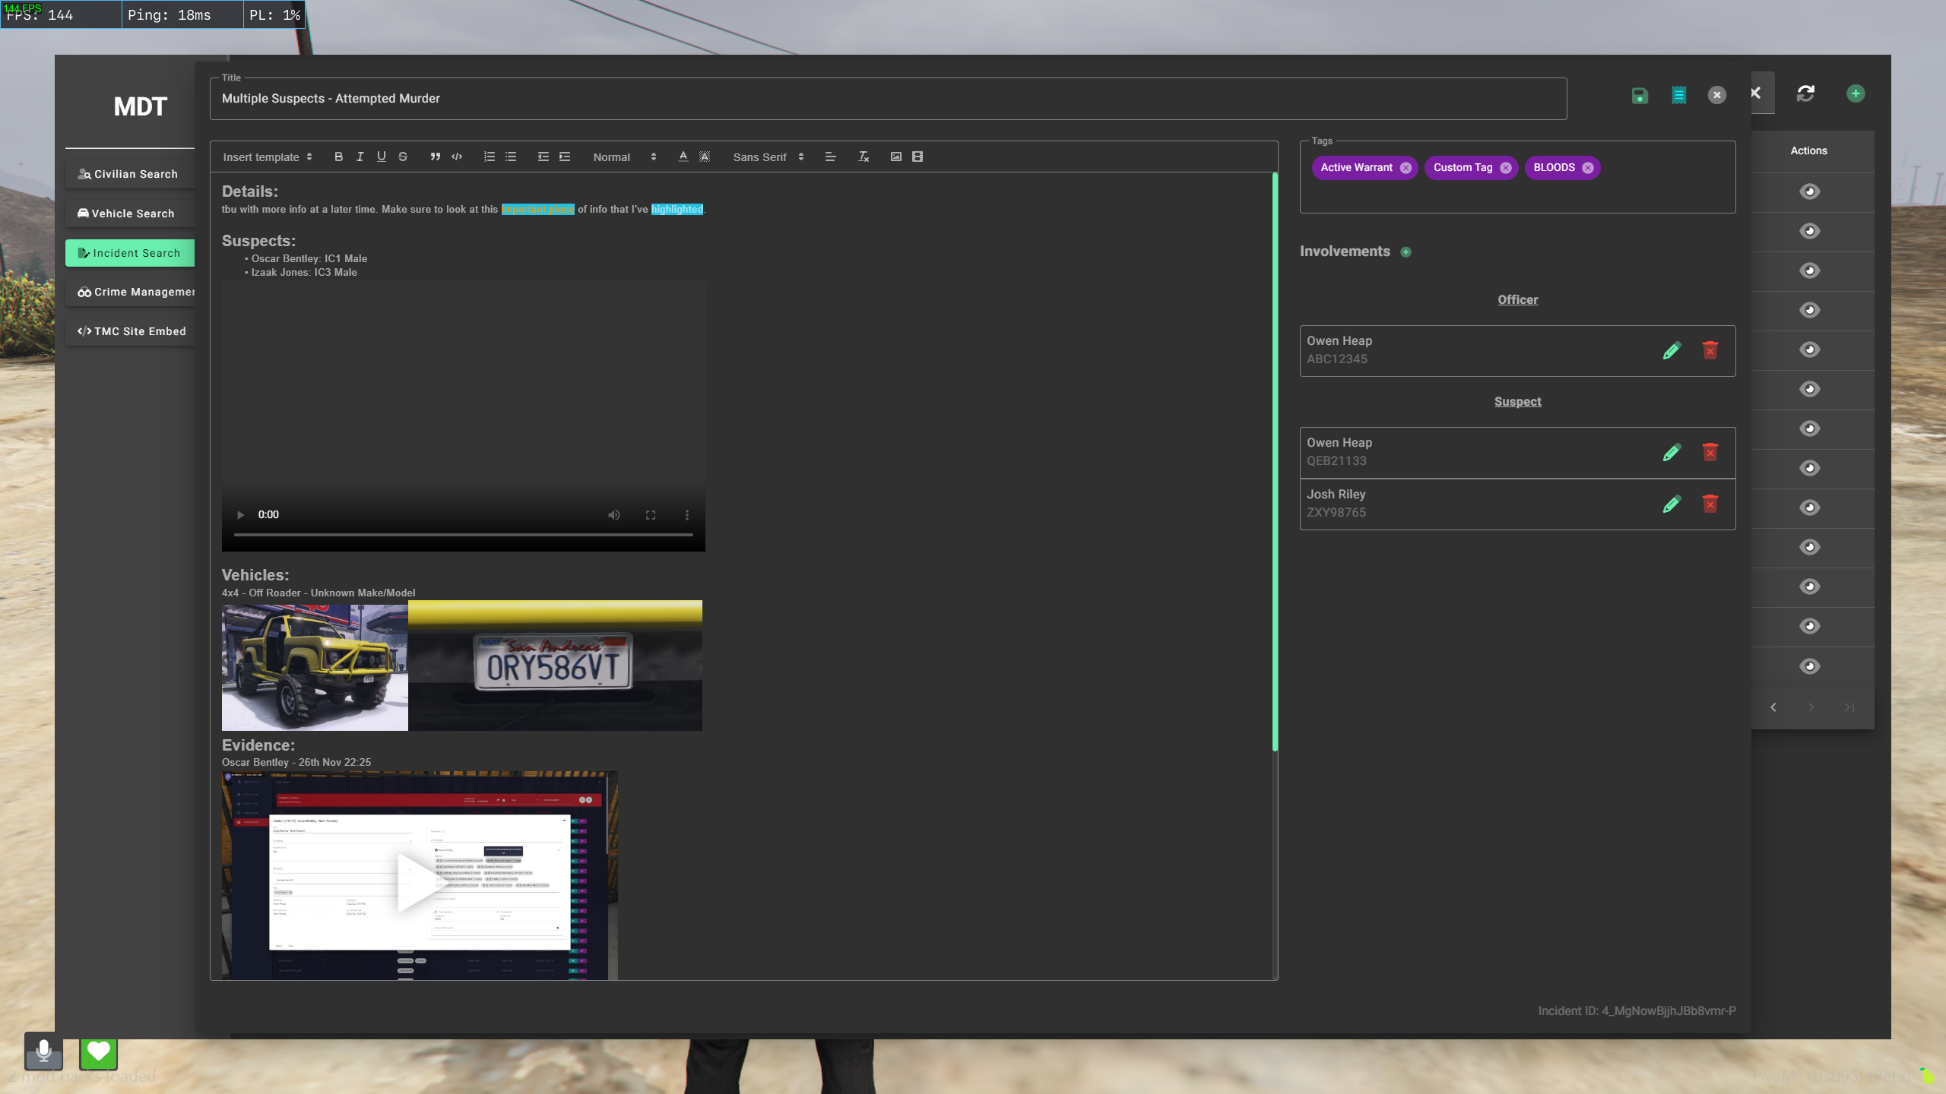Click the refresh incidents icon

tap(1805, 93)
